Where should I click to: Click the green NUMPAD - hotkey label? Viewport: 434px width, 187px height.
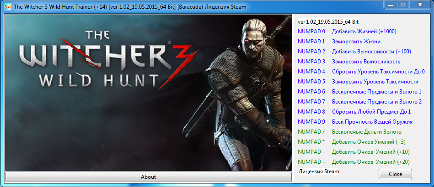pyautogui.click(x=311, y=152)
